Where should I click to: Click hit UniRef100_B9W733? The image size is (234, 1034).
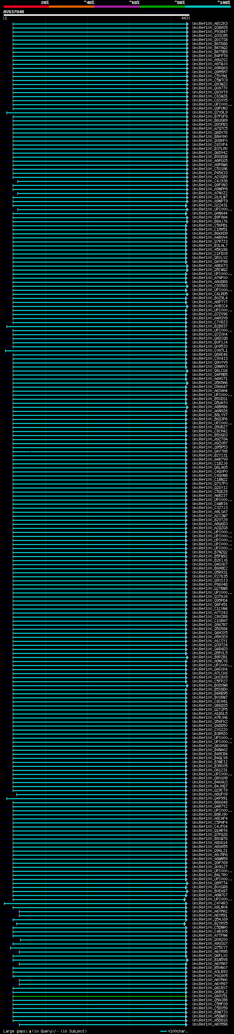(x=210, y=1012)
